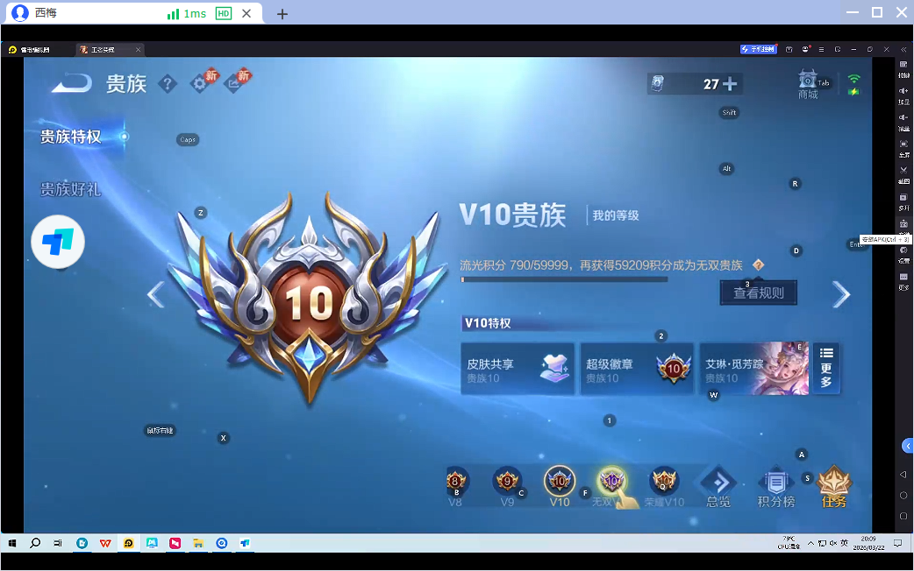The width and height of the screenshot is (914, 571).
Task: Click the left arrow to view previous badge
Action: (x=155, y=294)
